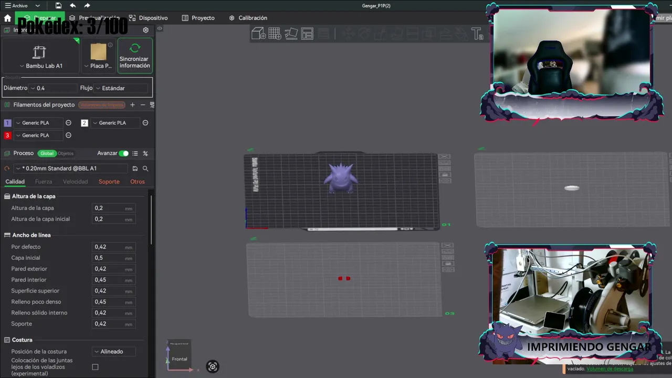Click the Gengar model on plate 01
This screenshot has width=672, height=378.
coord(341,178)
